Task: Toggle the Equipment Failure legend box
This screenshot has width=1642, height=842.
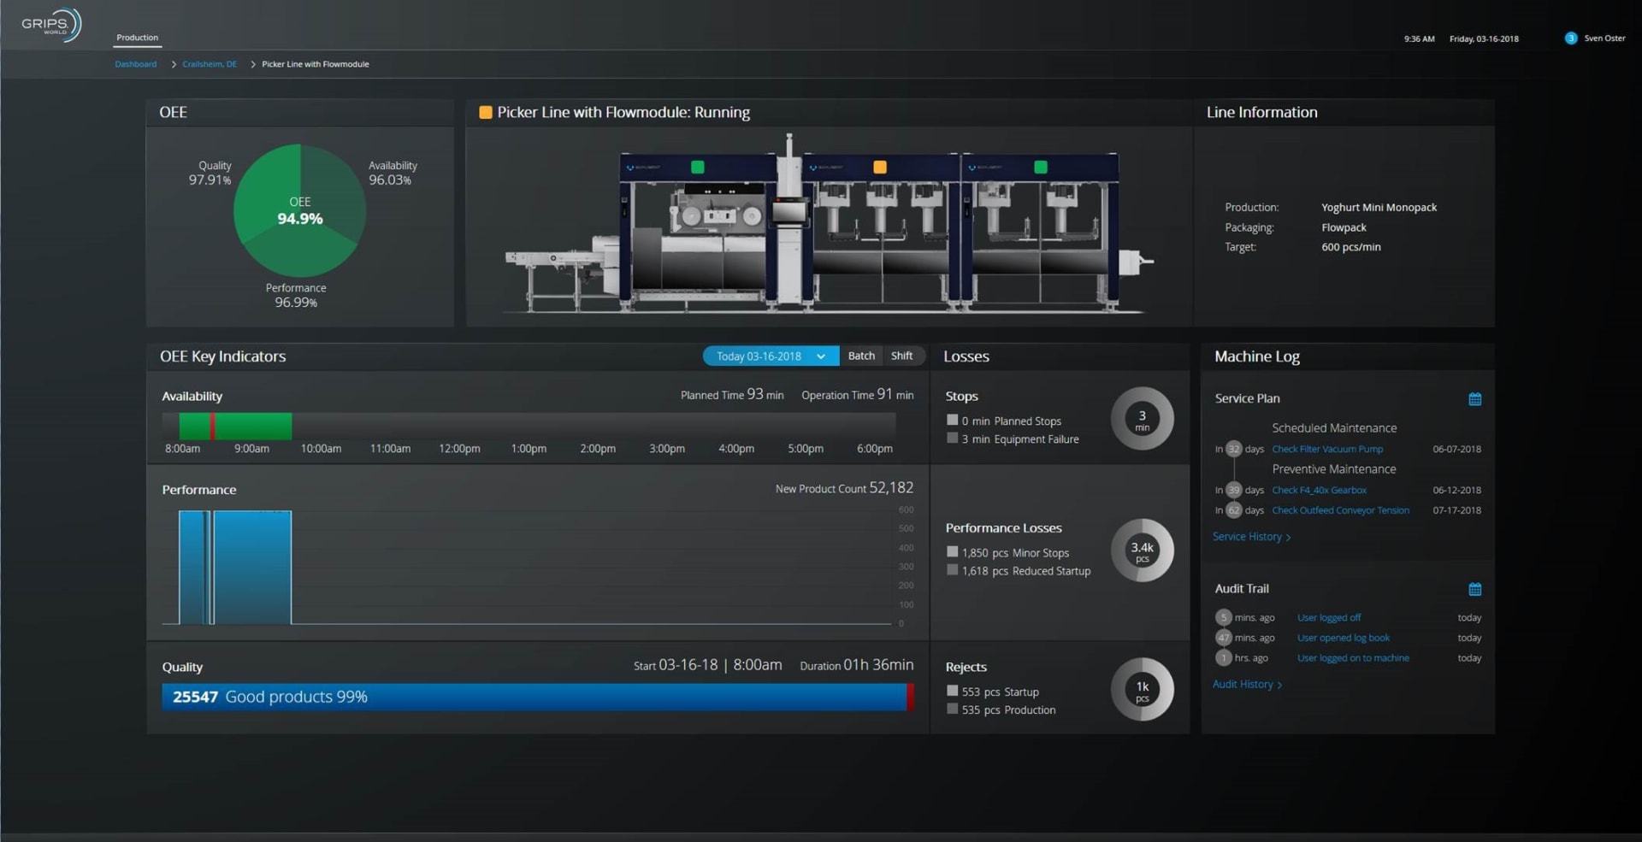Action: point(952,438)
